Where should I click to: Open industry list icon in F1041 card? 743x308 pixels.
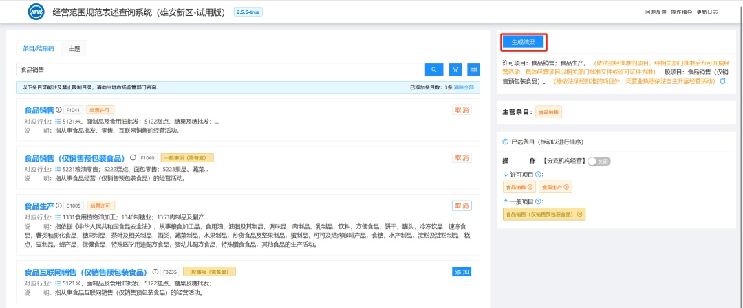(x=58, y=121)
